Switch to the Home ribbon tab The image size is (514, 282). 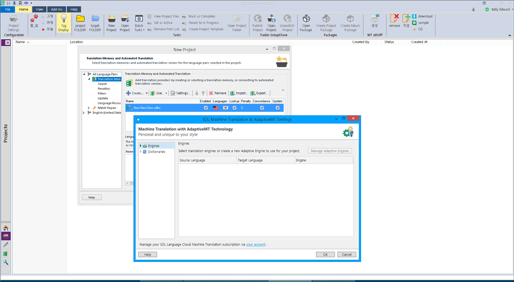click(23, 10)
